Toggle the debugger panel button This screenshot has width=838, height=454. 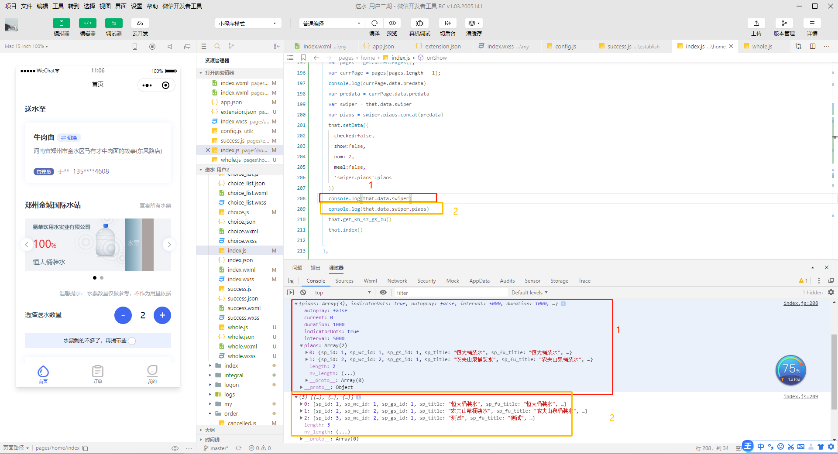(x=114, y=23)
